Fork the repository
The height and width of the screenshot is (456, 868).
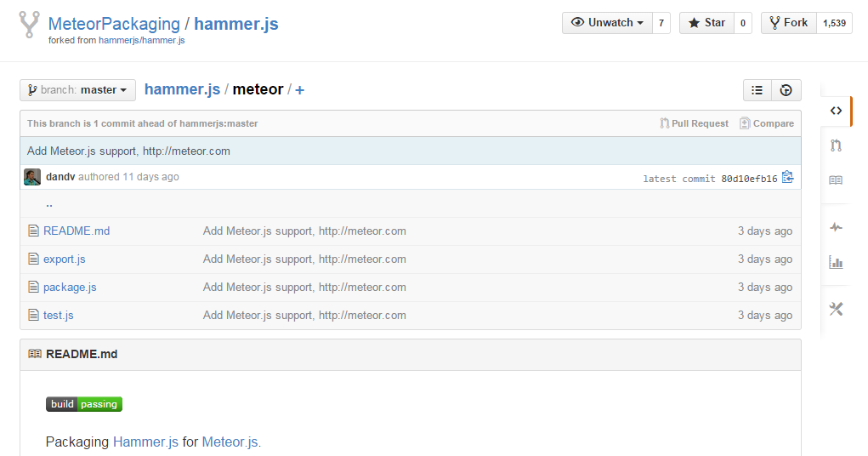pos(789,23)
